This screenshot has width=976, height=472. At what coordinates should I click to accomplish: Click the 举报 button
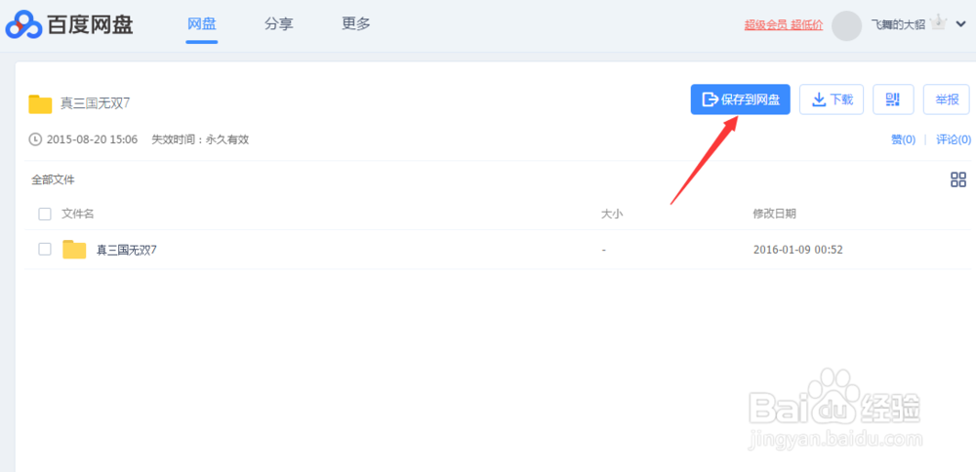946,99
